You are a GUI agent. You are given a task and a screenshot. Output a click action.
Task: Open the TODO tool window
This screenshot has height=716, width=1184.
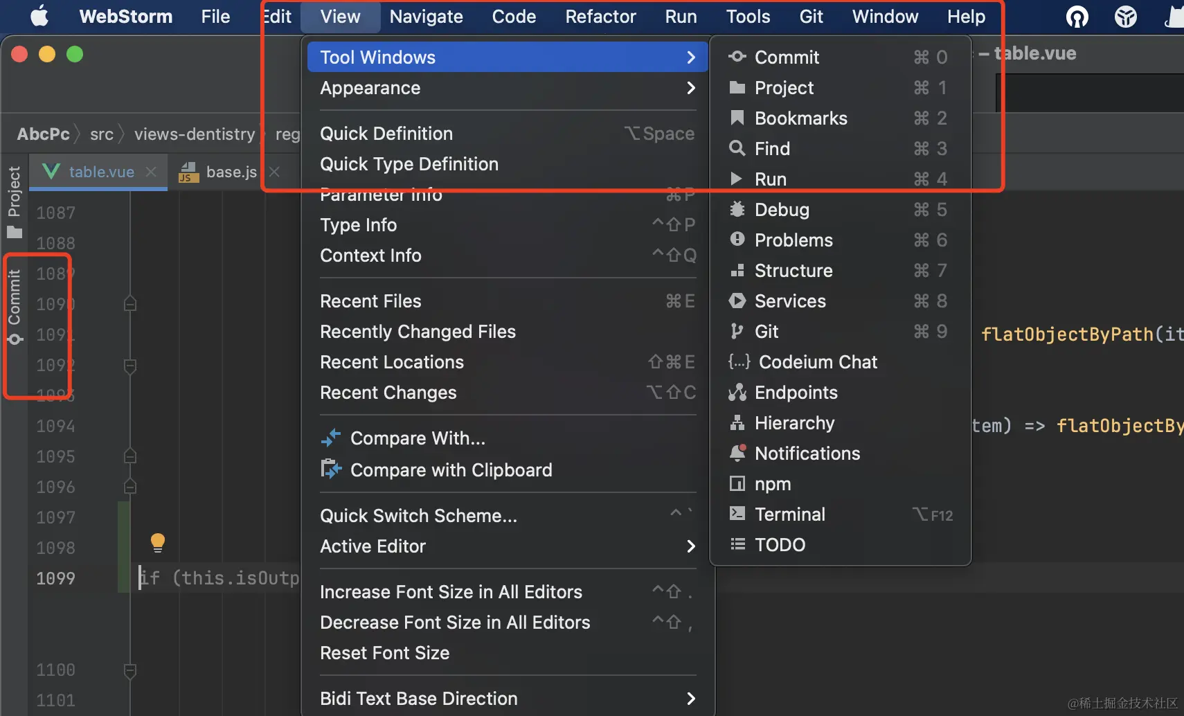click(x=780, y=545)
